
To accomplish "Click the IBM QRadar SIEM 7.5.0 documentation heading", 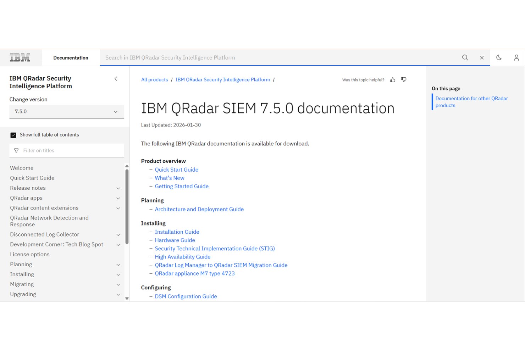I will coord(268,108).
